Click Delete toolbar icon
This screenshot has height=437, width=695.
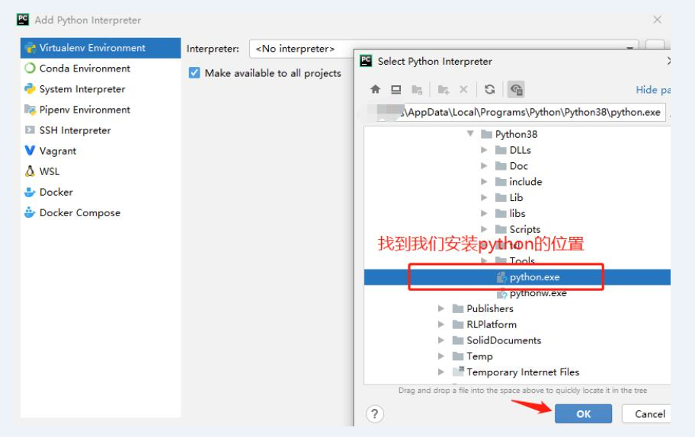click(463, 89)
